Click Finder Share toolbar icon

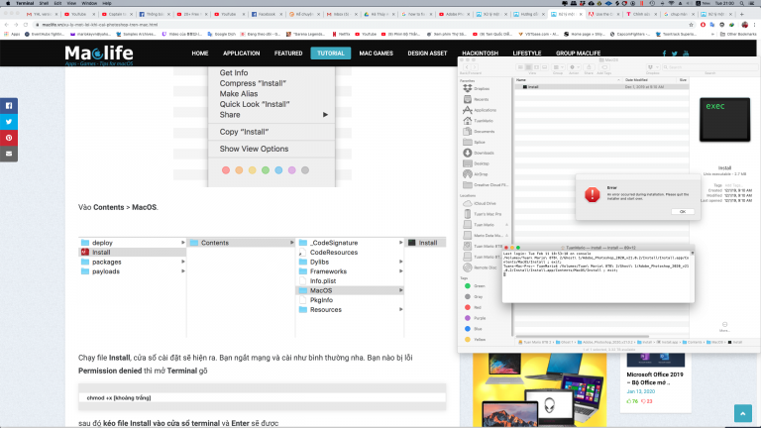589,67
